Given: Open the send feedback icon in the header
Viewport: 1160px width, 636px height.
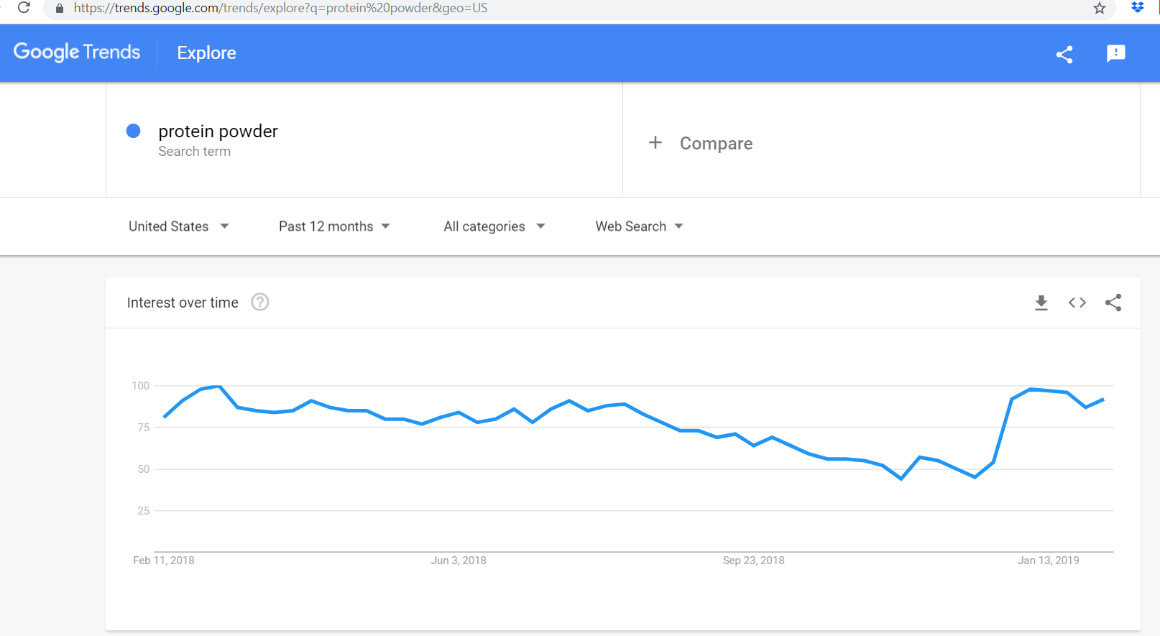Looking at the screenshot, I should [x=1115, y=53].
